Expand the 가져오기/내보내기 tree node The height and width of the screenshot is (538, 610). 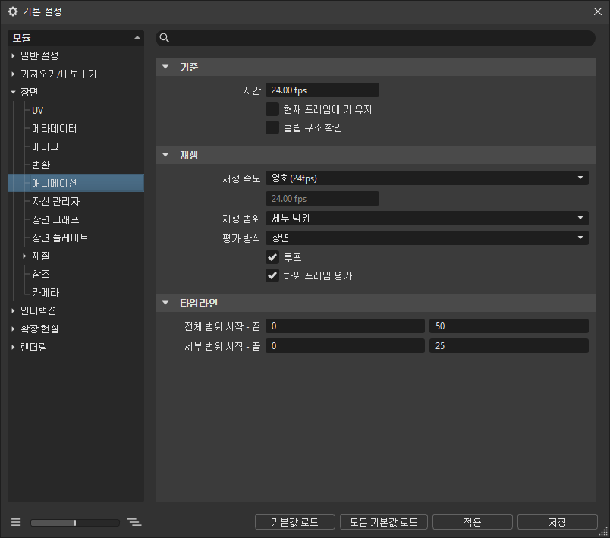tap(13, 74)
